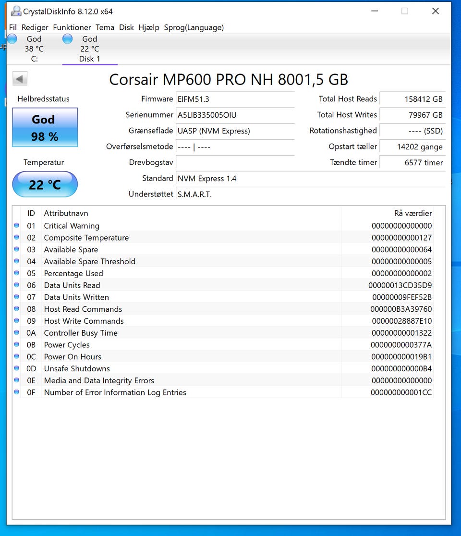Click the status dot of Percentage Used row

(16, 273)
